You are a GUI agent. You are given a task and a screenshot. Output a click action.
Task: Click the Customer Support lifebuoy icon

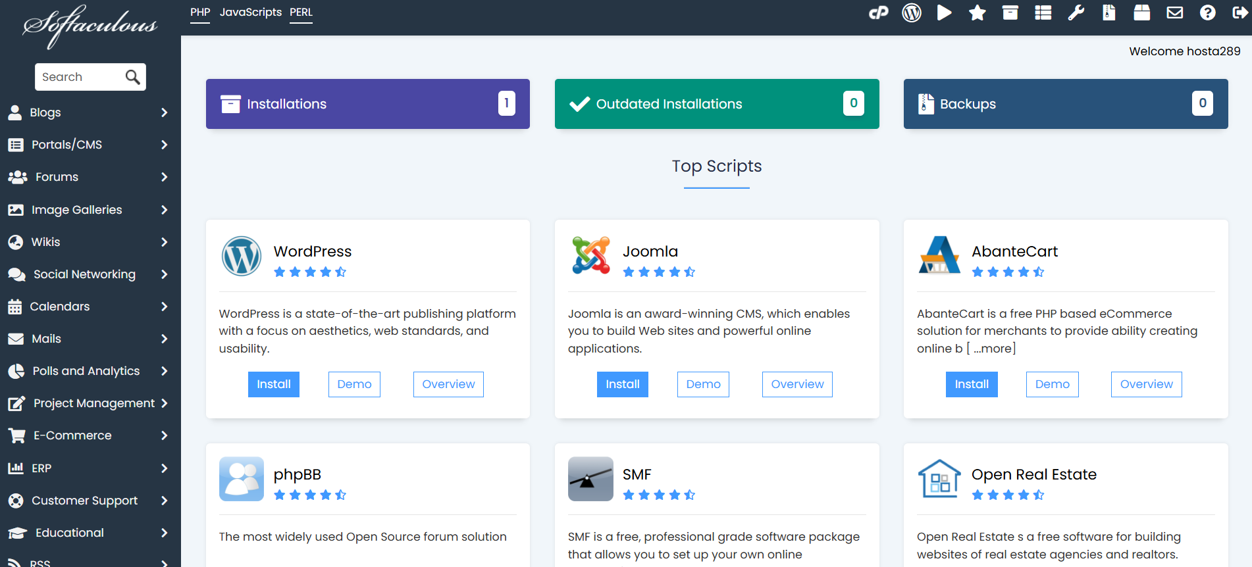tap(16, 501)
